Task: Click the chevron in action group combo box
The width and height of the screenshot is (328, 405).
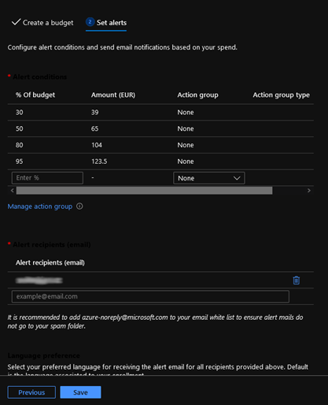Action: [237, 178]
